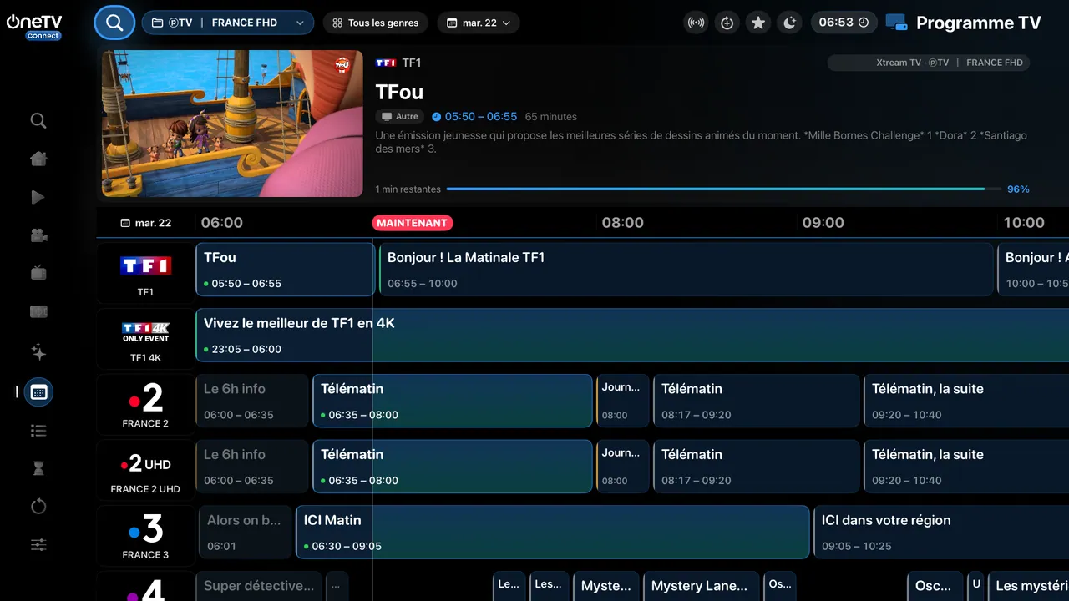The image size is (1069, 601).
Task: Open the play section in sidebar
Action: 38,197
